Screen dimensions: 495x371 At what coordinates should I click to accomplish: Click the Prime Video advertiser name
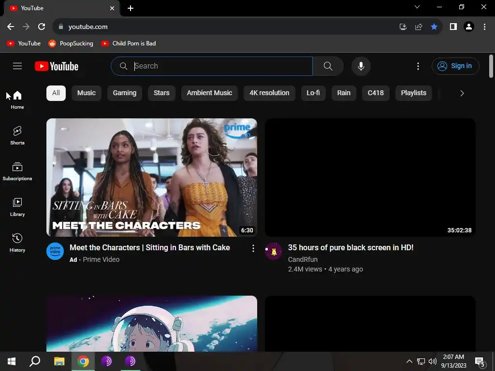coord(101,259)
